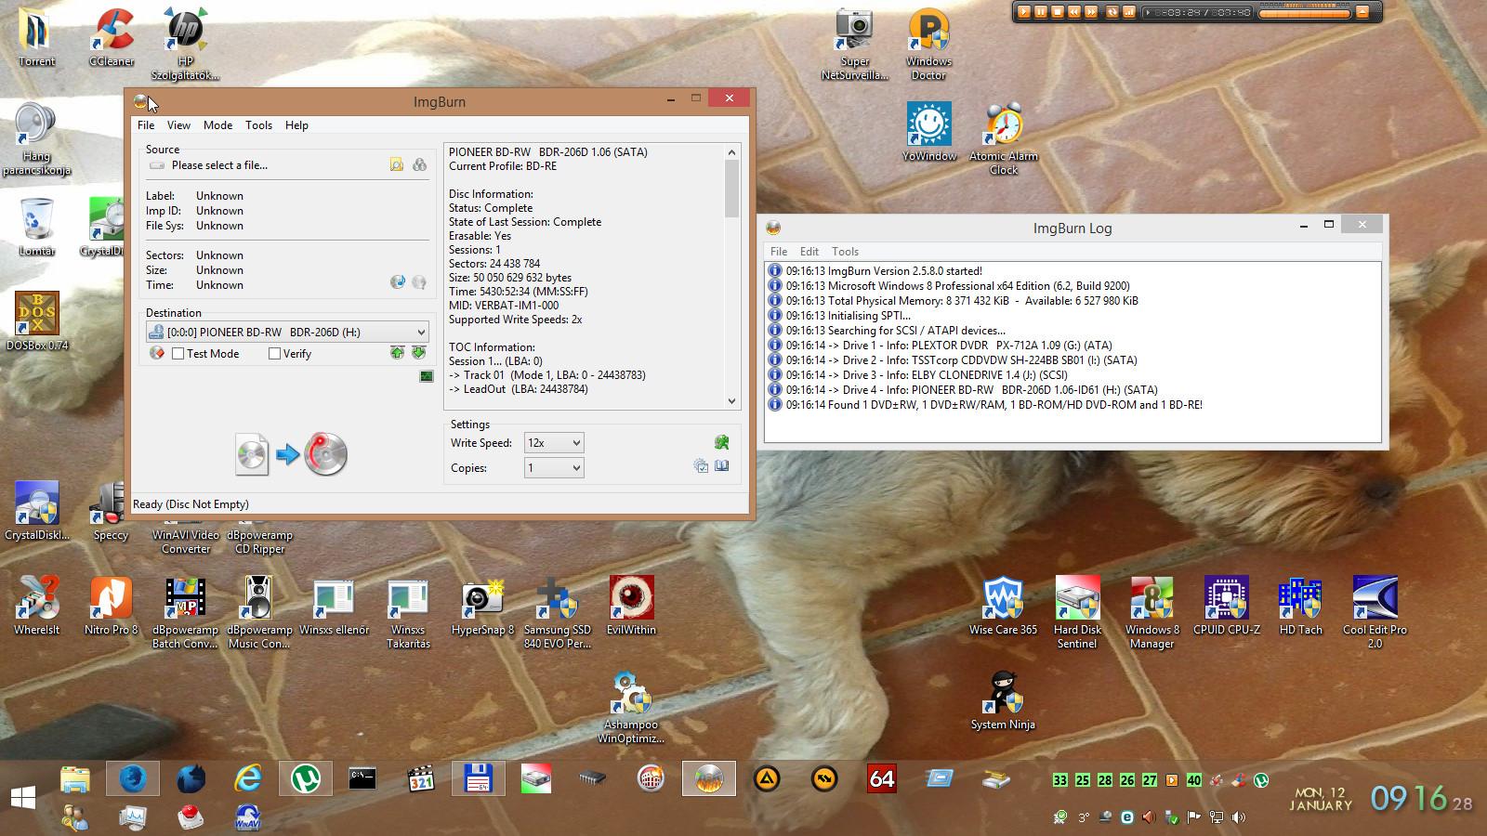This screenshot has height=836, width=1487.
Task: Click the taskbar clock showing 09 16
Action: pos(1422,798)
